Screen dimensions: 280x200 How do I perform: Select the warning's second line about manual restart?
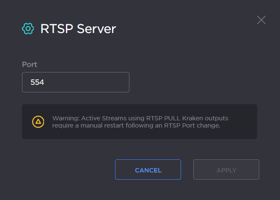tap(136, 125)
